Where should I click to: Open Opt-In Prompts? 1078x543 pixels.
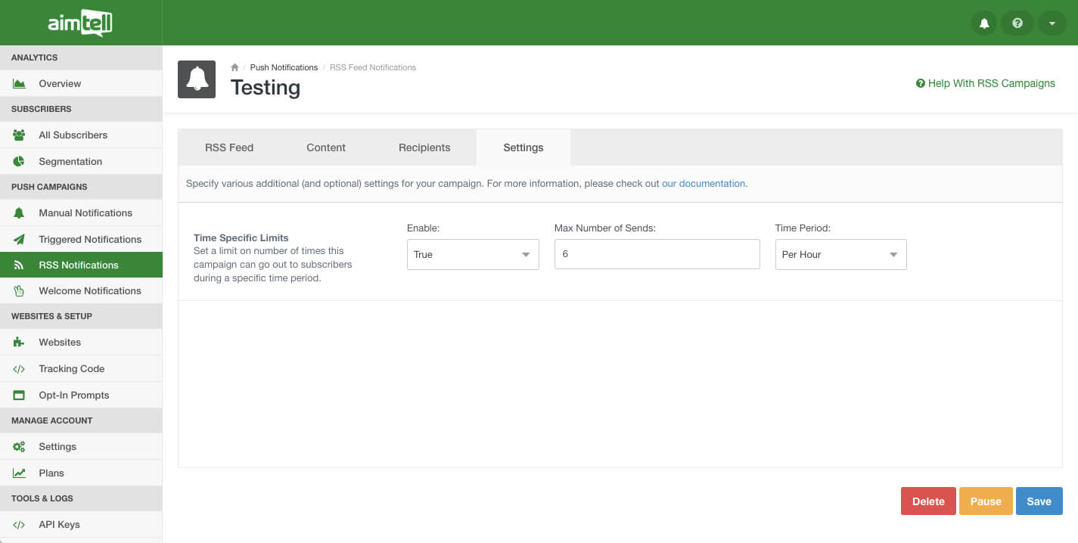[x=81, y=396]
